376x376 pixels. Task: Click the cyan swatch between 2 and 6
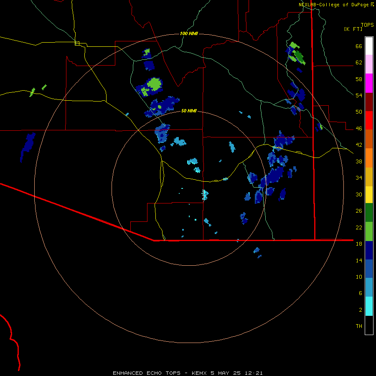pos(369,306)
